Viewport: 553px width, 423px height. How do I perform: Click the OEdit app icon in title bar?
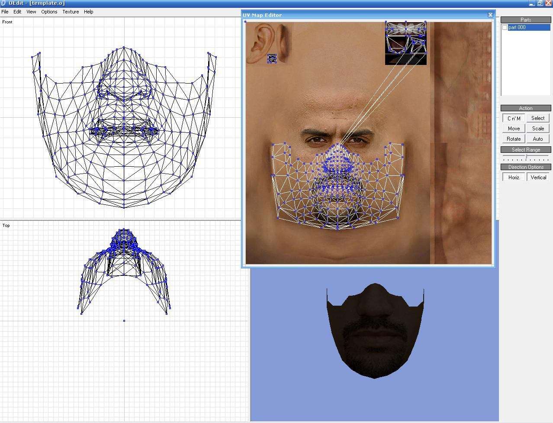coord(3,3)
